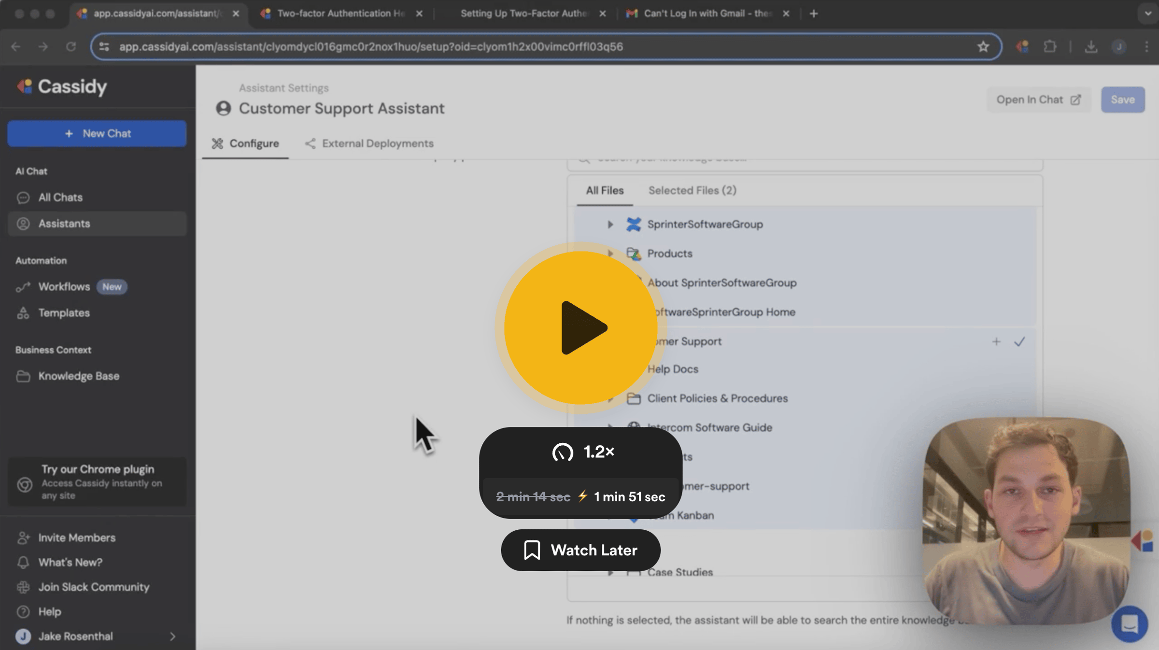The height and width of the screenshot is (650, 1159).
Task: Click the New badge beside Workflows
Action: click(x=112, y=287)
